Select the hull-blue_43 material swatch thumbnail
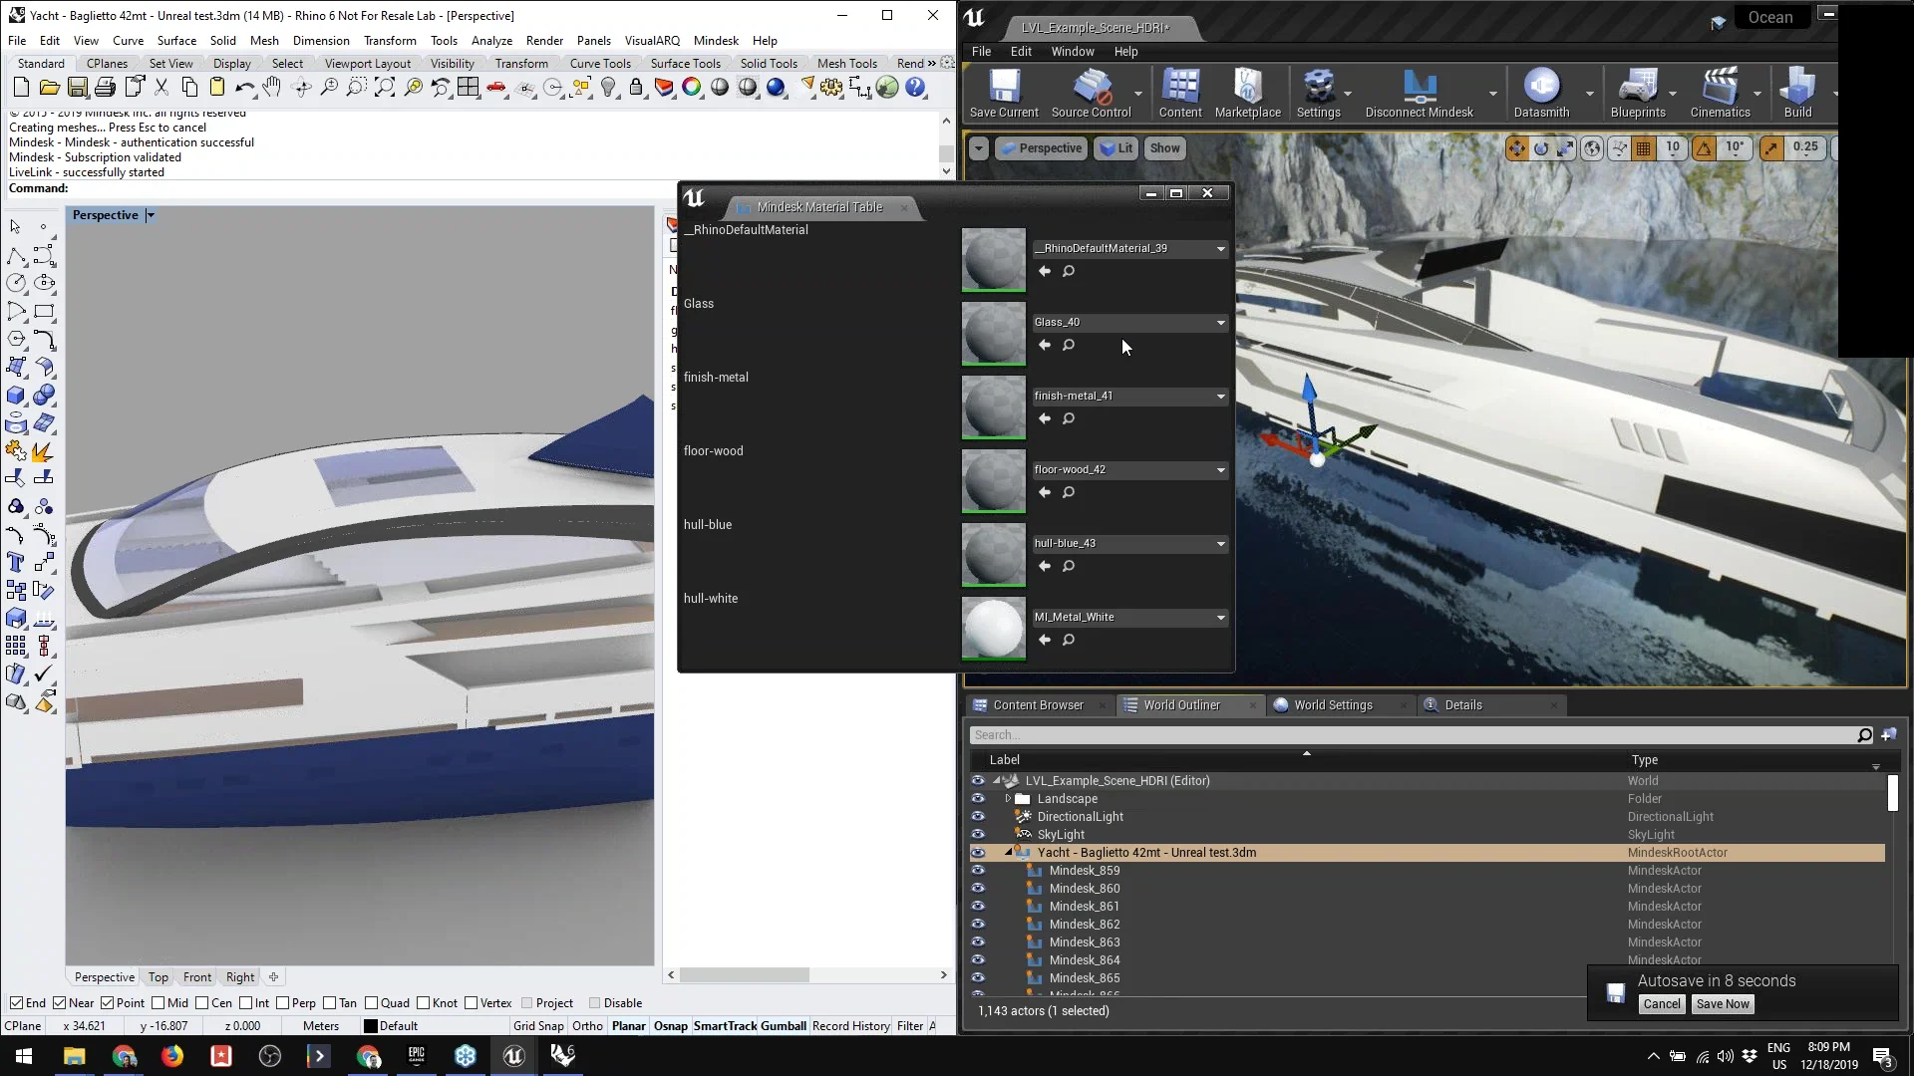This screenshot has width=1914, height=1076. click(x=994, y=554)
